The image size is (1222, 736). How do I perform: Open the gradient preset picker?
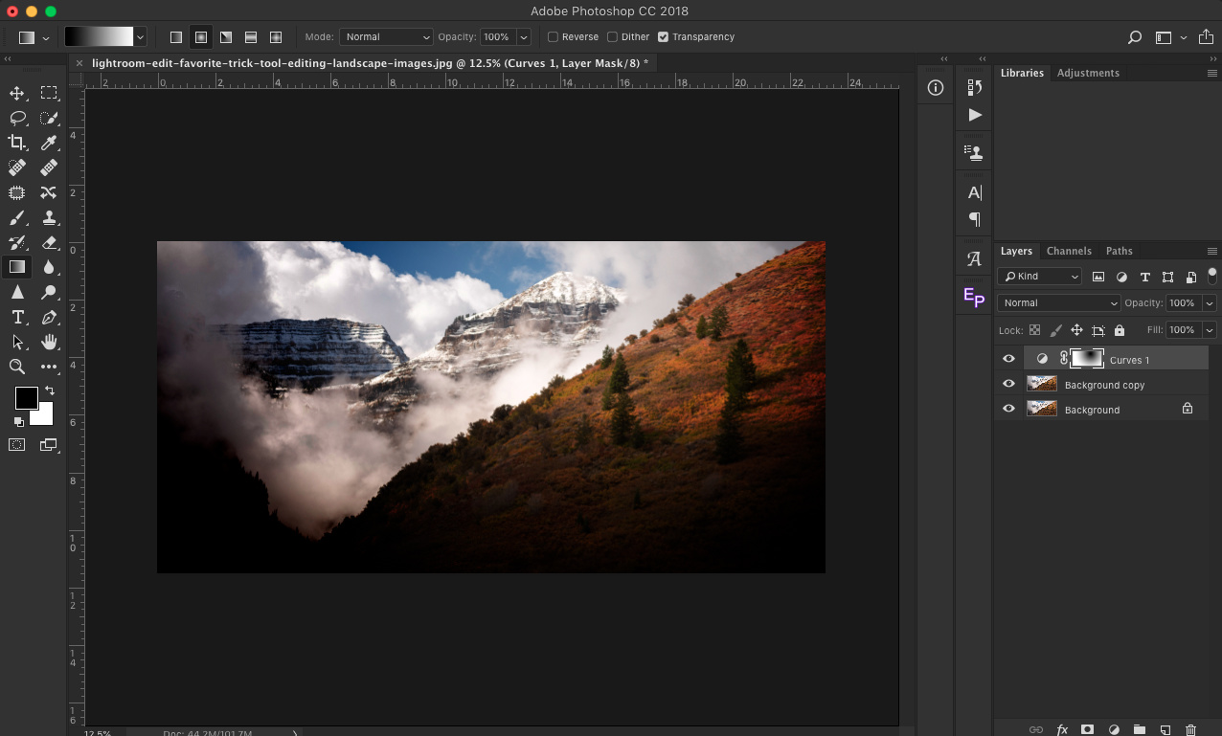[140, 36]
